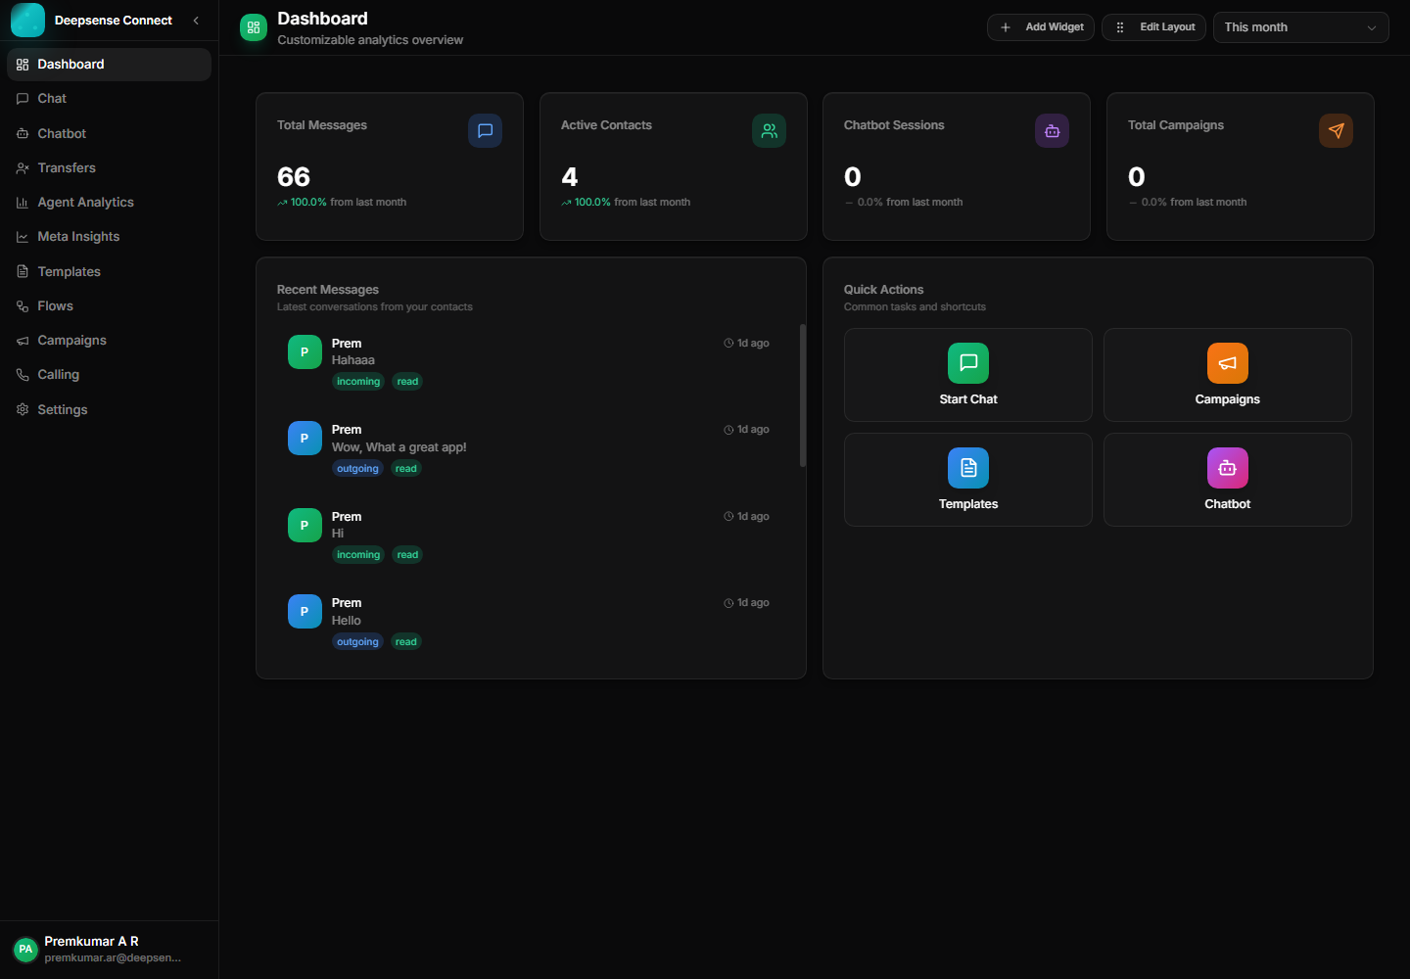Expand the Total Campaigns send icon
This screenshot has width=1410, height=979.
pos(1336,130)
